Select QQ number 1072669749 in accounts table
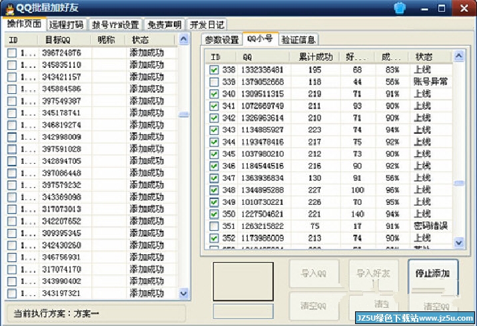This screenshot has width=477, height=326. 262,106
